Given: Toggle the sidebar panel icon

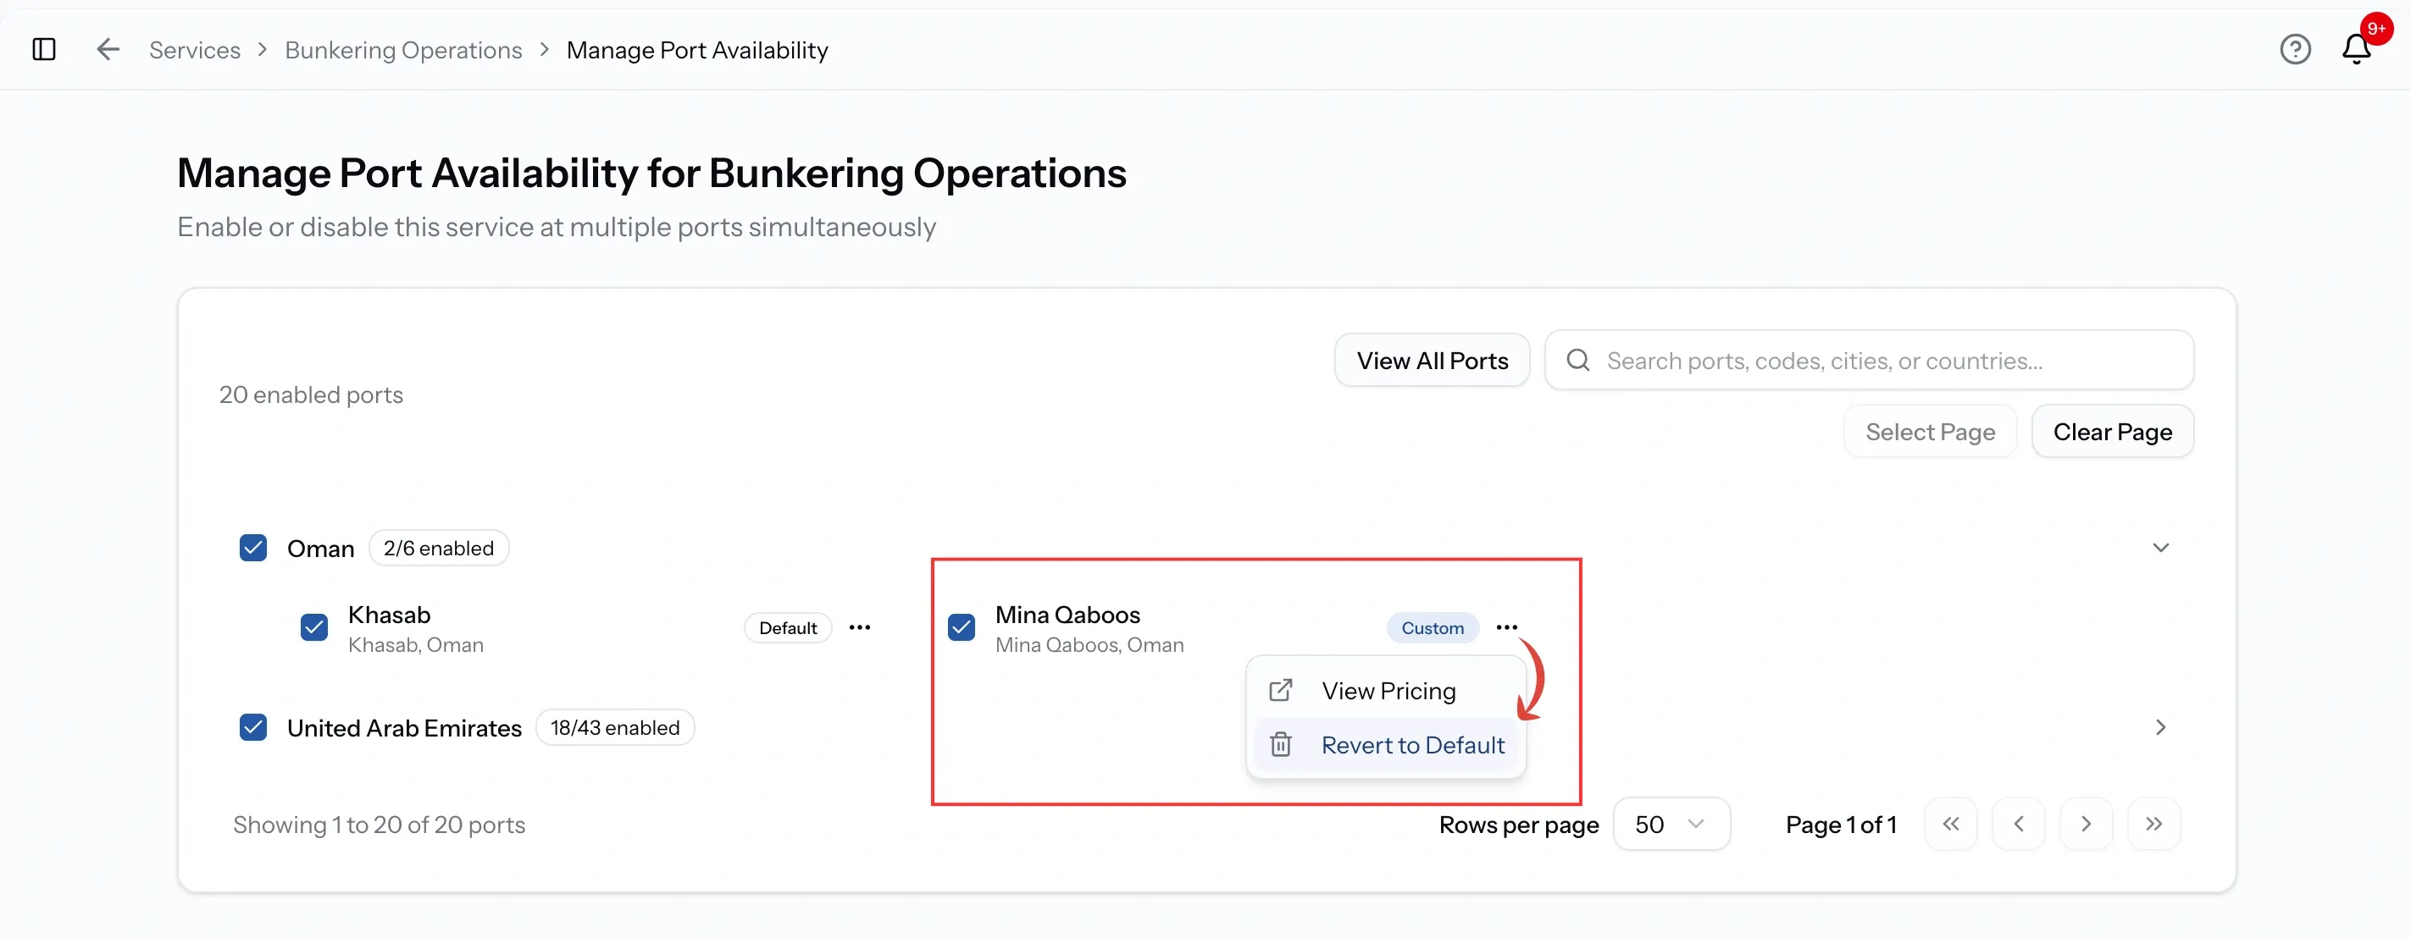Looking at the screenshot, I should tap(44, 50).
